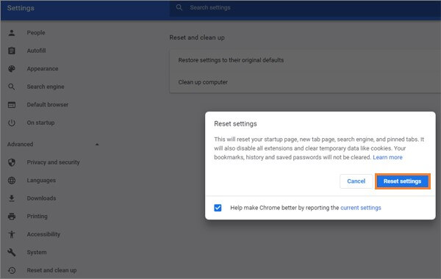Select Printing in sidebar
This screenshot has height=279, width=441.
click(x=37, y=216)
